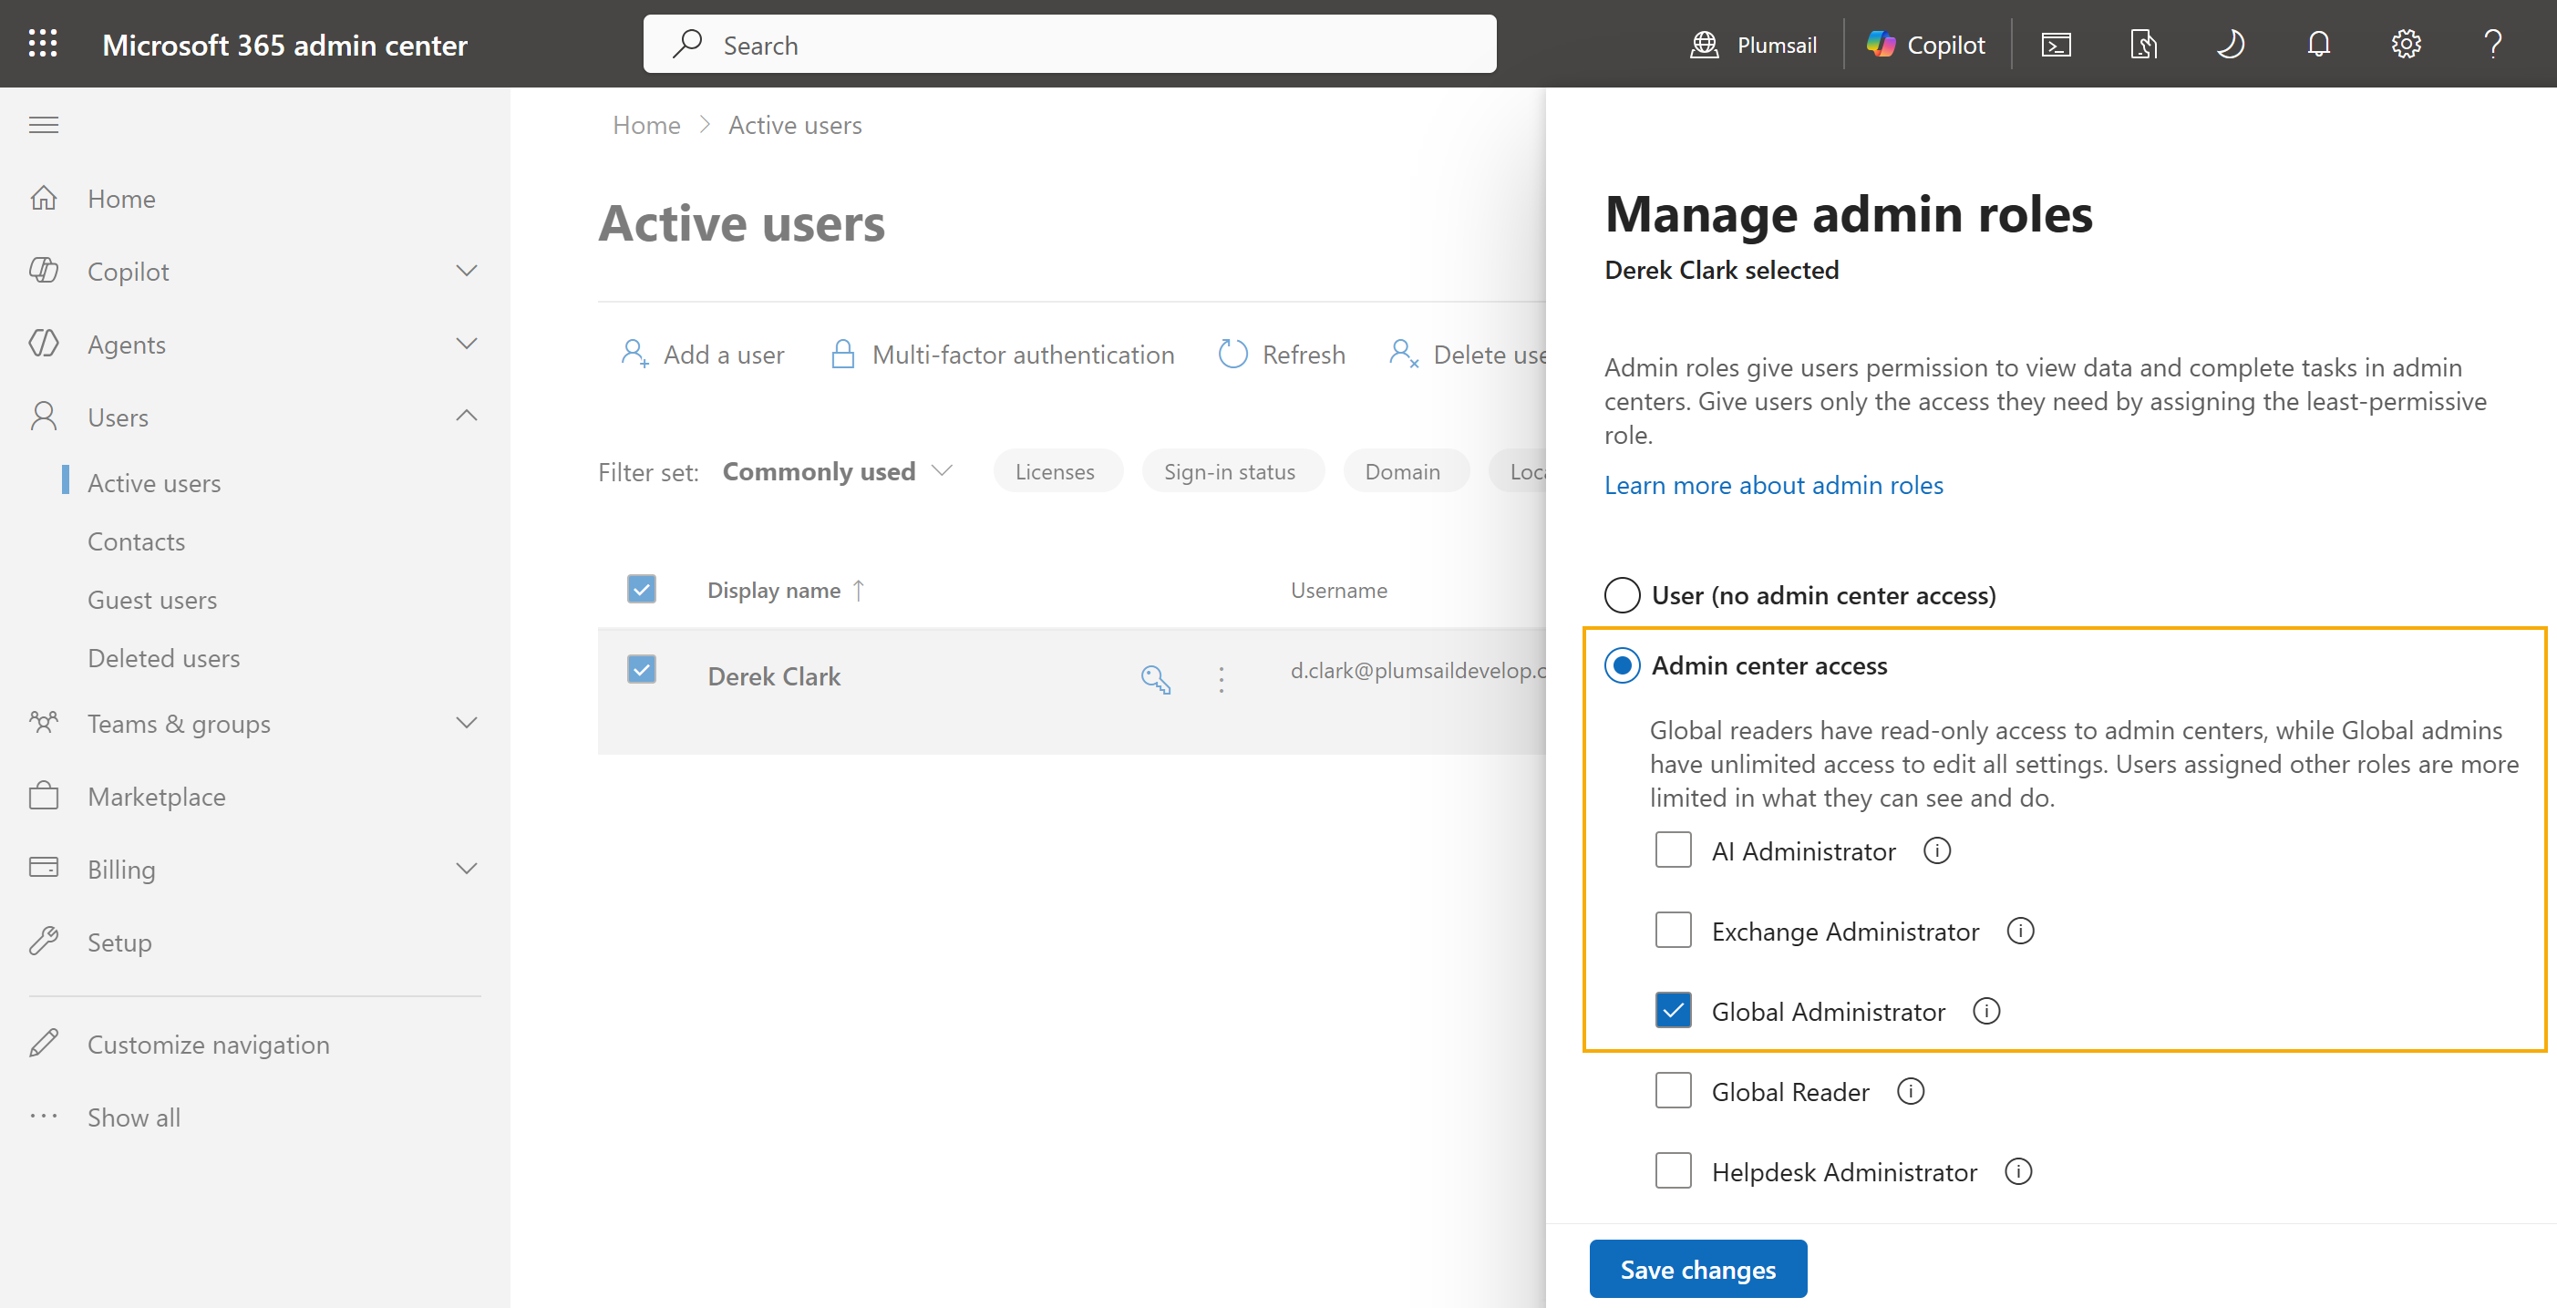Toggle dark mode moon icon
This screenshot has width=2557, height=1308.
click(2231, 45)
